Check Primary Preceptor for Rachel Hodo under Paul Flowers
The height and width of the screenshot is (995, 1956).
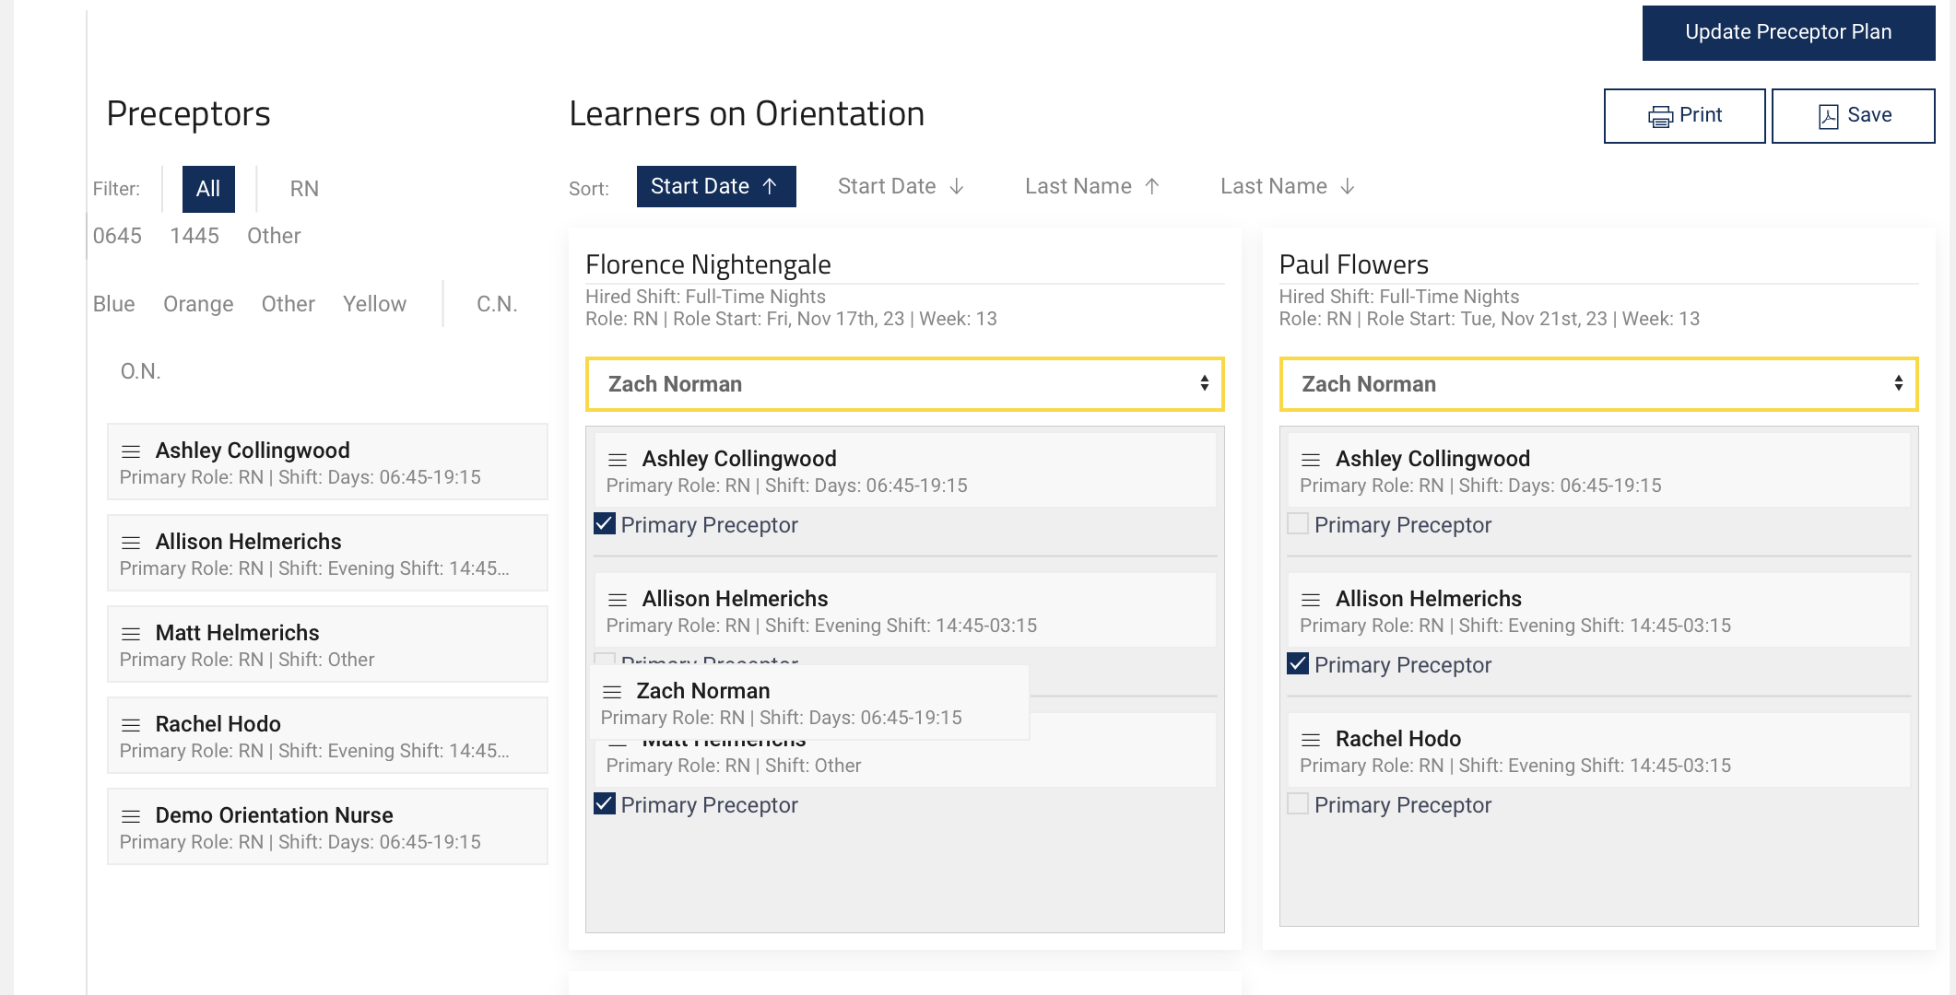tap(1298, 804)
